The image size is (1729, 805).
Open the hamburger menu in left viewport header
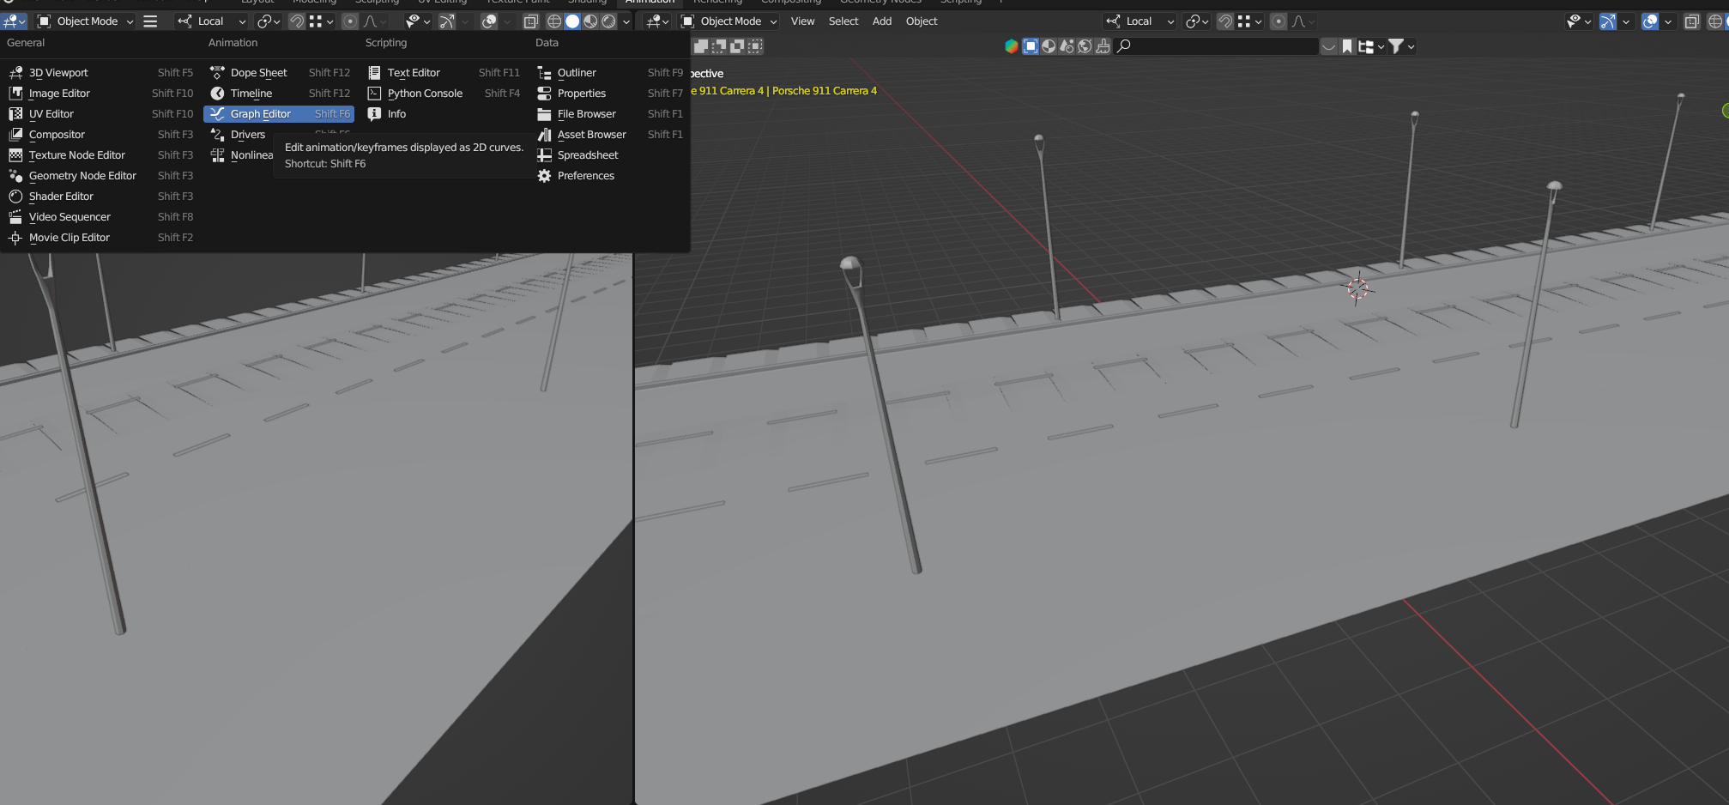pyautogui.click(x=150, y=21)
